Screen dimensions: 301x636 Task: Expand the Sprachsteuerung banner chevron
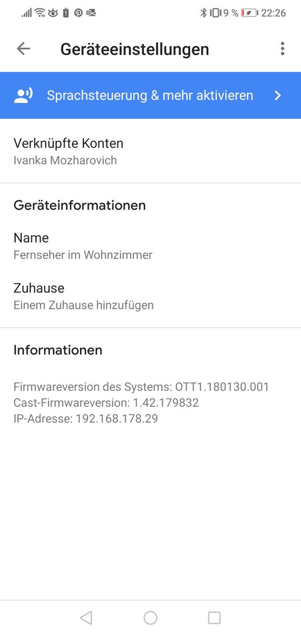[277, 95]
